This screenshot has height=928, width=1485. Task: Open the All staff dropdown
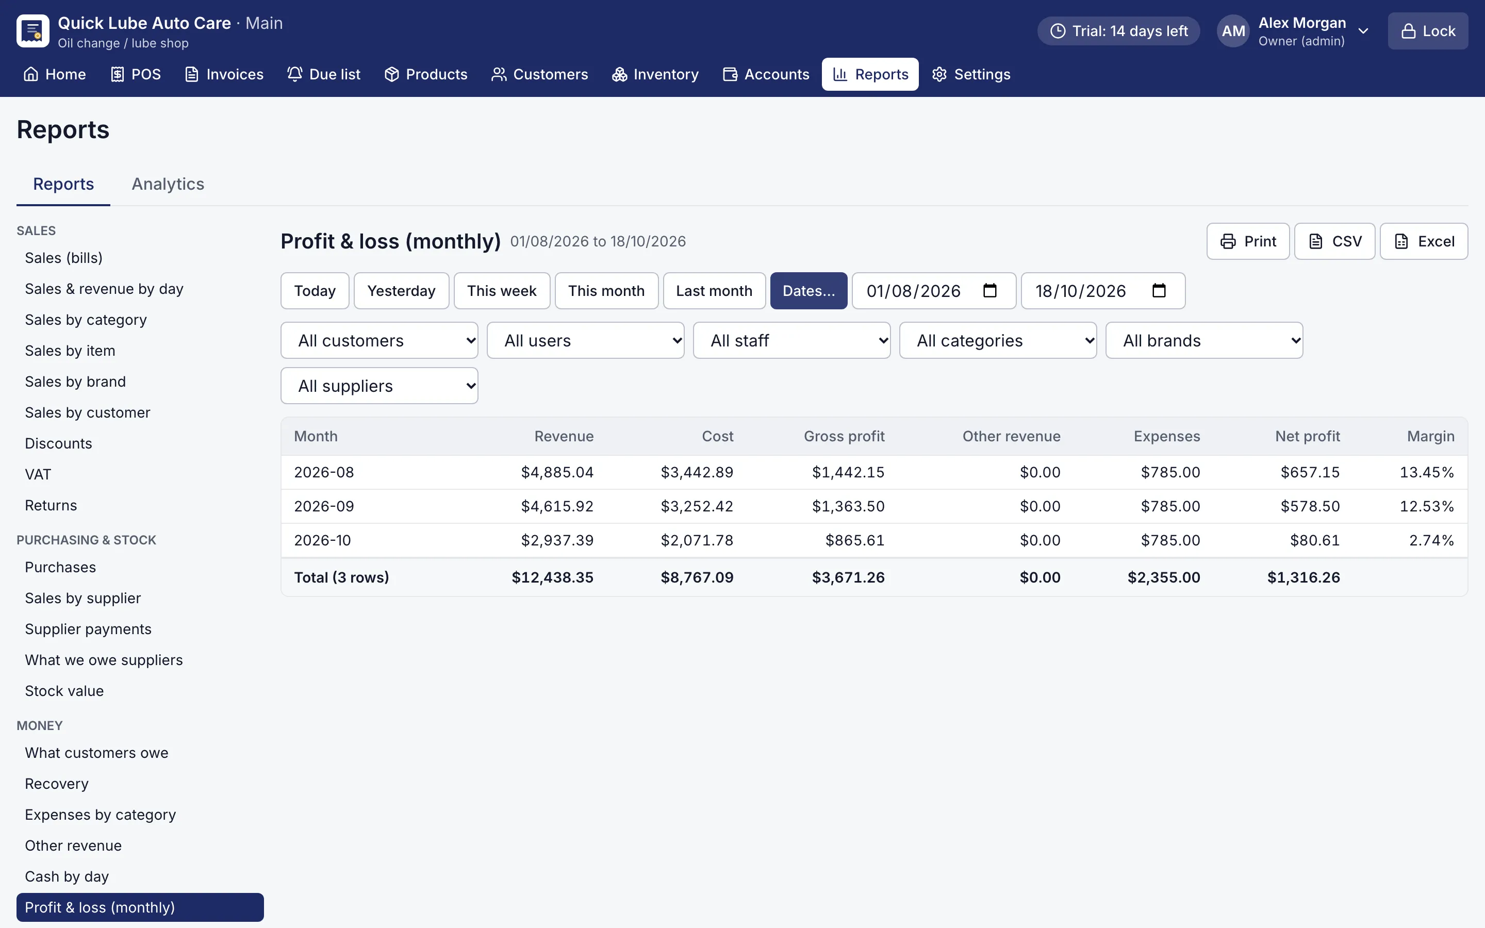pyautogui.click(x=791, y=340)
